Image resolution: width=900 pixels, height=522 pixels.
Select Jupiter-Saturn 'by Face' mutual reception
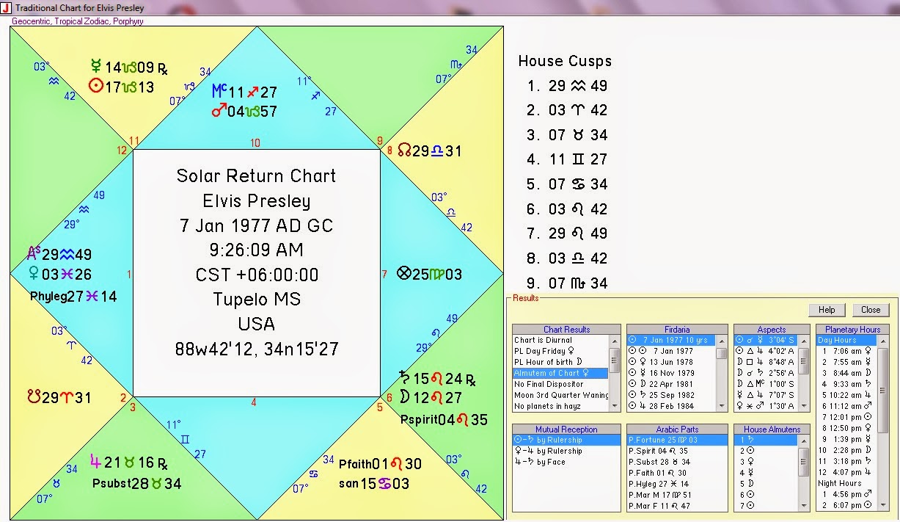pyautogui.click(x=566, y=462)
